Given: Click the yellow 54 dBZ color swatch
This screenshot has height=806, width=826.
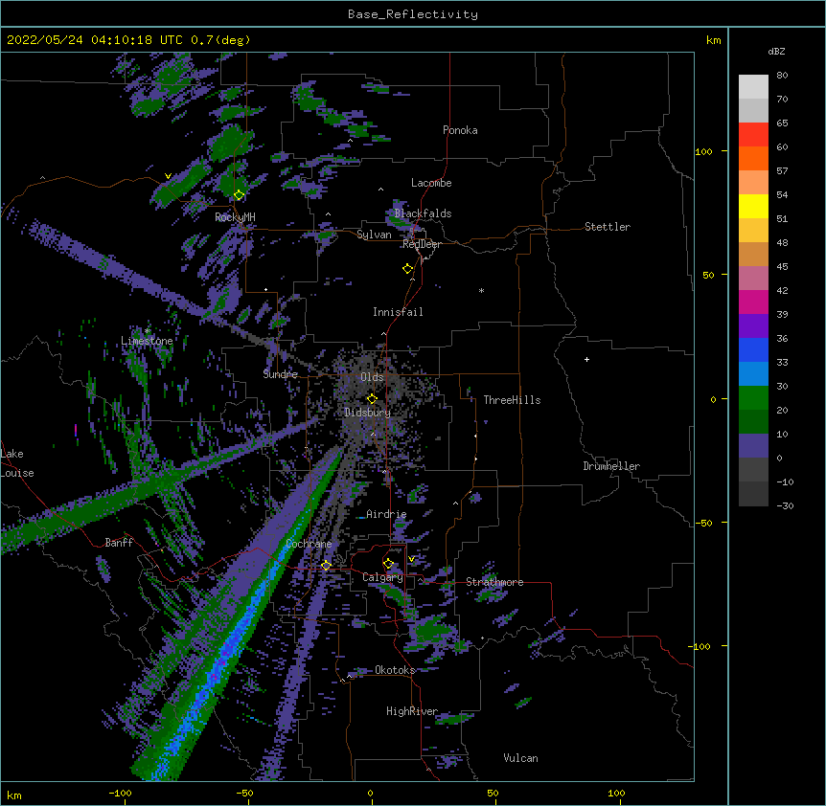Looking at the screenshot, I should point(753,206).
